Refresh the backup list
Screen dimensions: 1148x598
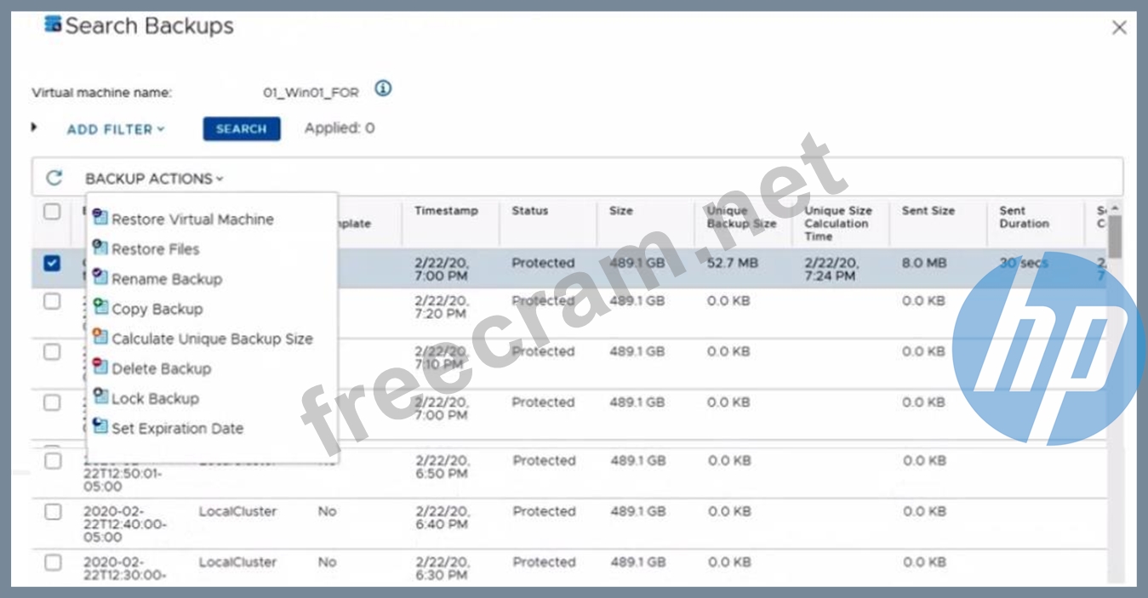click(x=54, y=178)
